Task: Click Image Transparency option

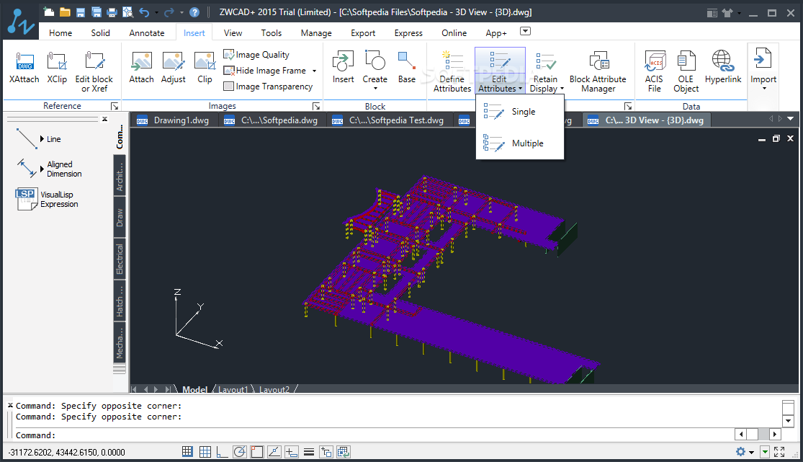Action: (x=268, y=86)
